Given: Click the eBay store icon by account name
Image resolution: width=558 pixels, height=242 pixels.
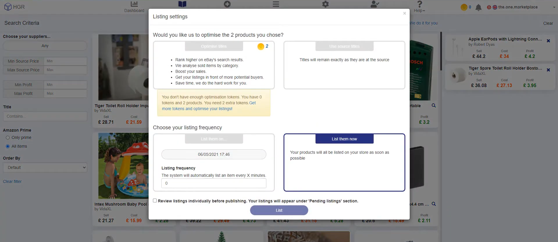Looking at the screenshot, I should pos(489,7).
